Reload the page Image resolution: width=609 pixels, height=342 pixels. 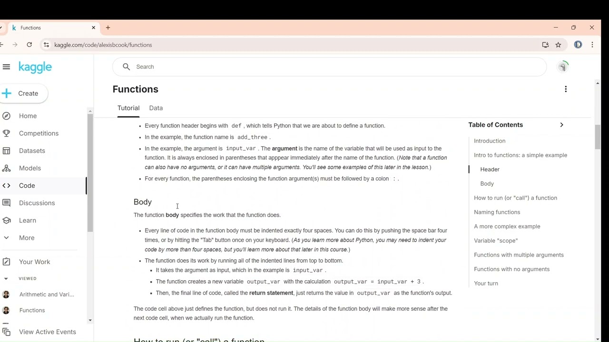(x=29, y=45)
